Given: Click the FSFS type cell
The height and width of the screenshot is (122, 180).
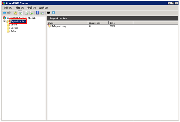Looking at the screenshot, I should [x=112, y=26].
